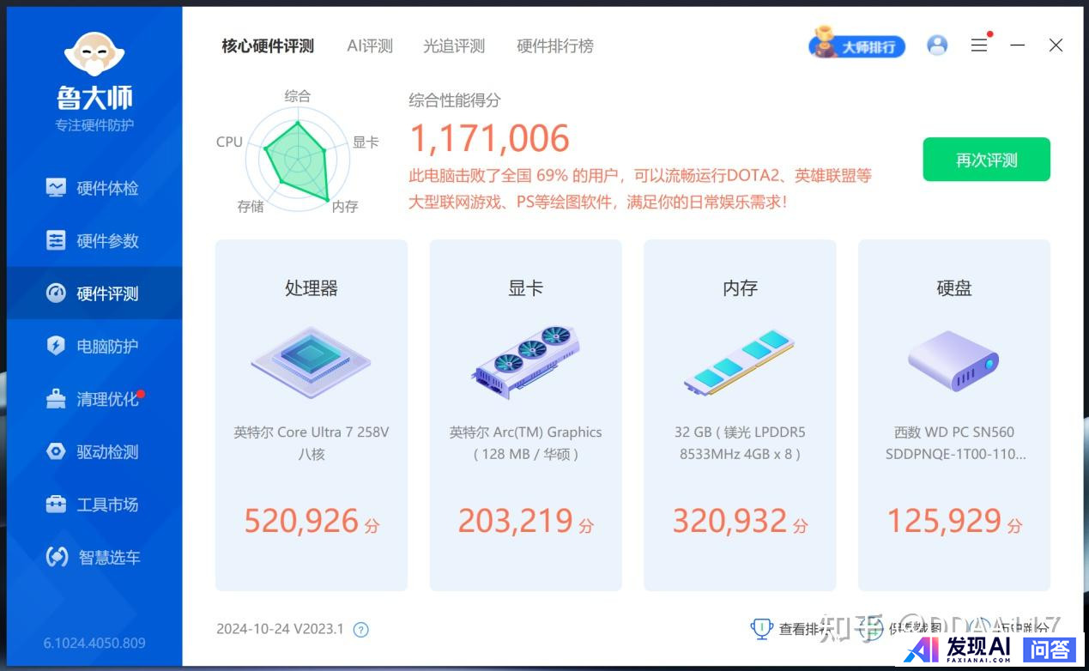Open 驱动检测 in the sidebar
The width and height of the screenshot is (1089, 671).
[x=94, y=452]
